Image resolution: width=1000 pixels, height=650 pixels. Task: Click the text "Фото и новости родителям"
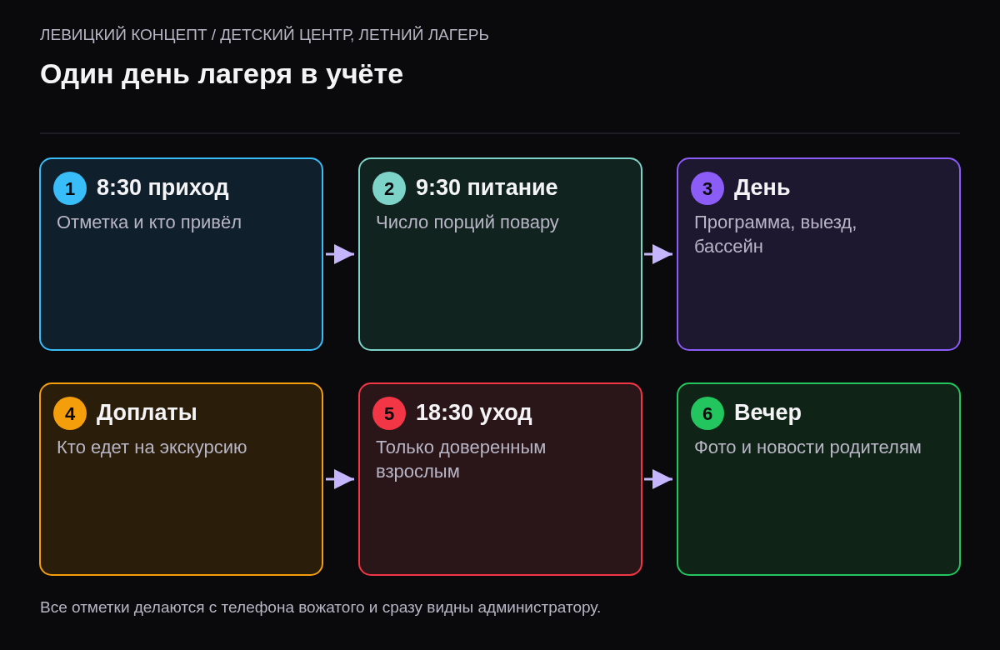point(807,447)
